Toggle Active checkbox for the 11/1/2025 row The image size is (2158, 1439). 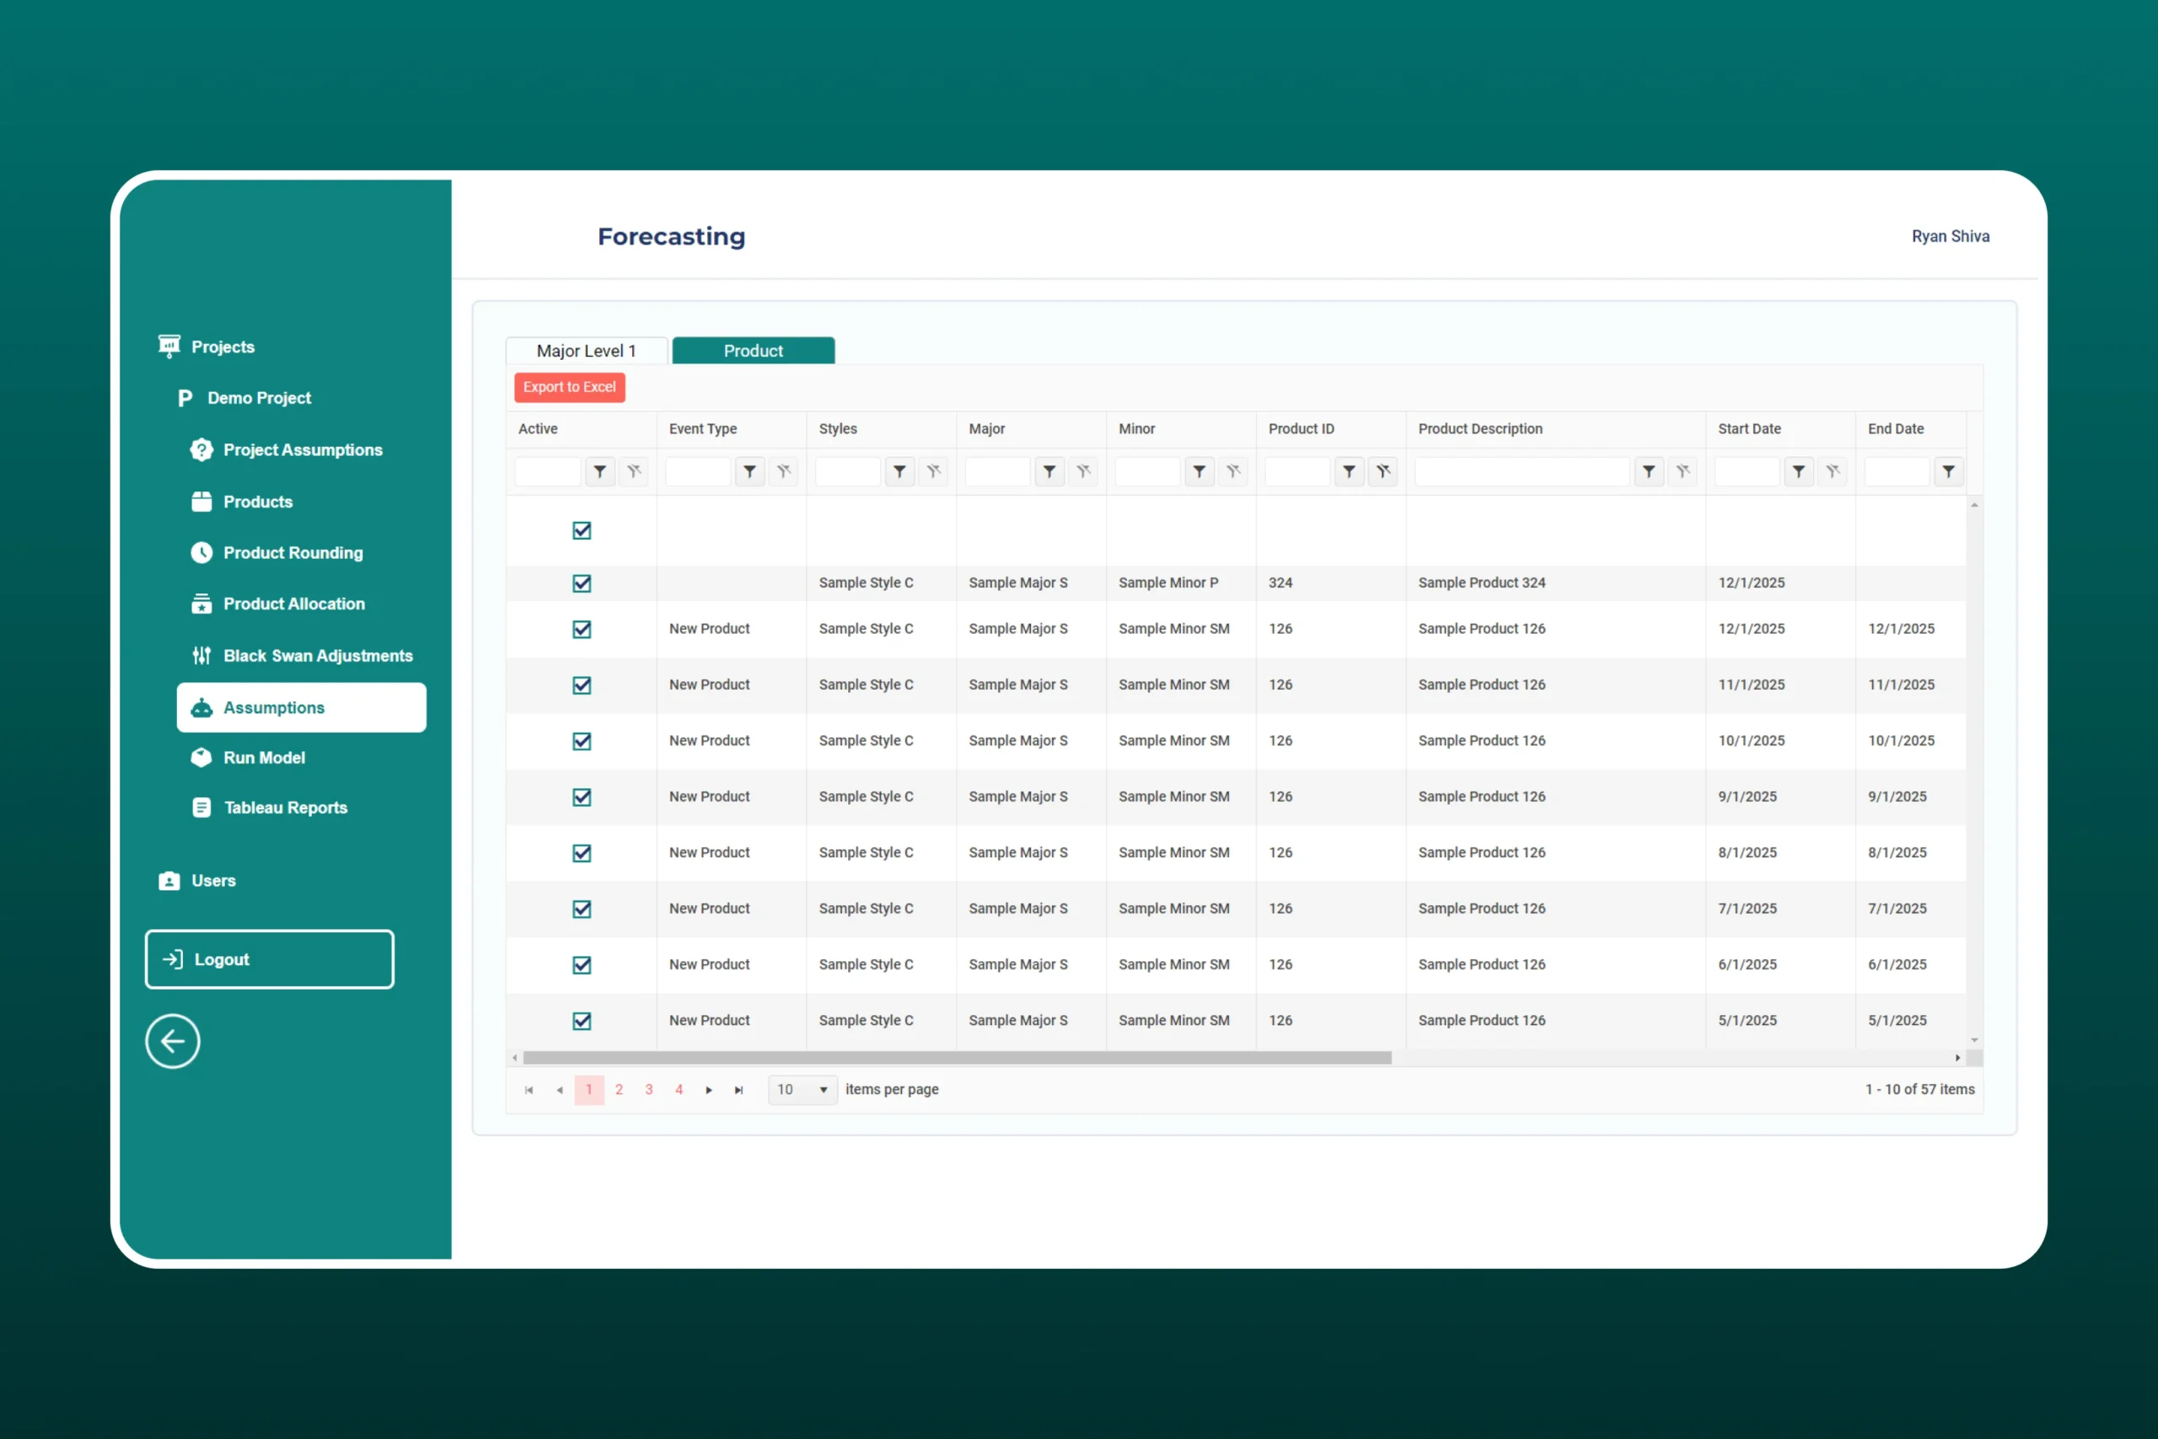coord(582,685)
